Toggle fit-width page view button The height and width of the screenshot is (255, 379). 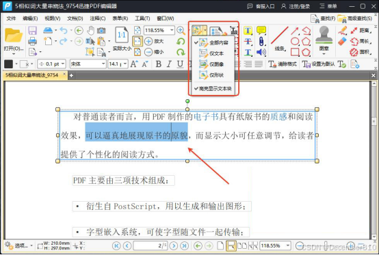point(138,41)
